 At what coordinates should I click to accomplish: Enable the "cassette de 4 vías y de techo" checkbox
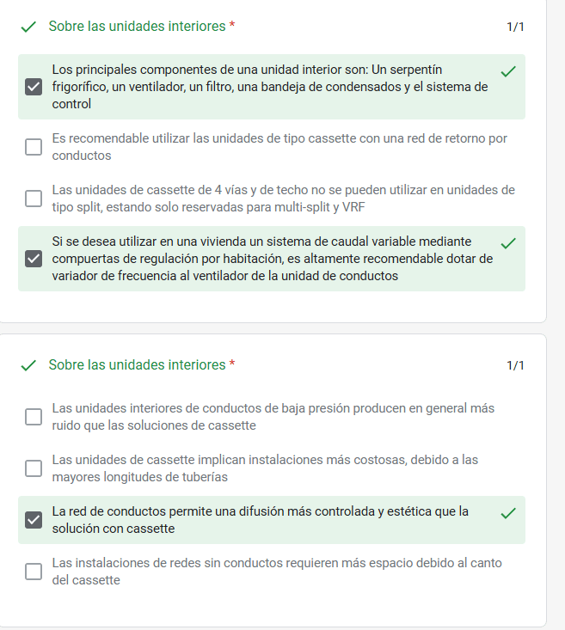(34, 199)
